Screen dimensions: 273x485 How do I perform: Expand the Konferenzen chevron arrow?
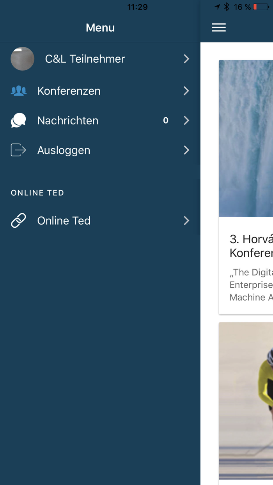click(186, 91)
